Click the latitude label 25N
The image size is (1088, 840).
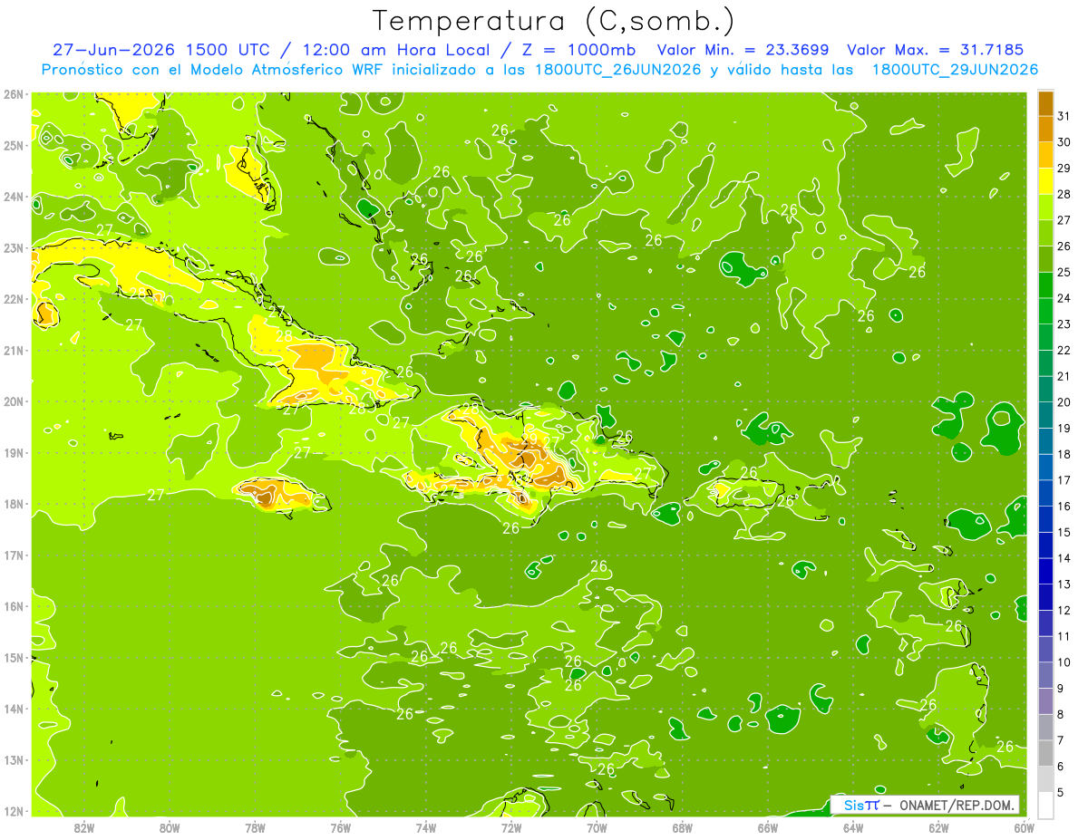[14, 145]
